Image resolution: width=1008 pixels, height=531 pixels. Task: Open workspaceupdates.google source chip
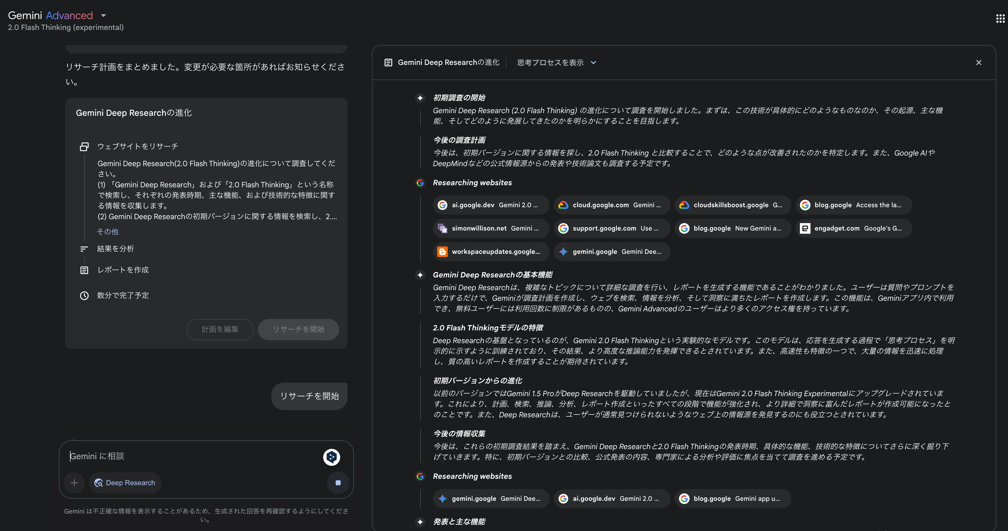tap(491, 252)
